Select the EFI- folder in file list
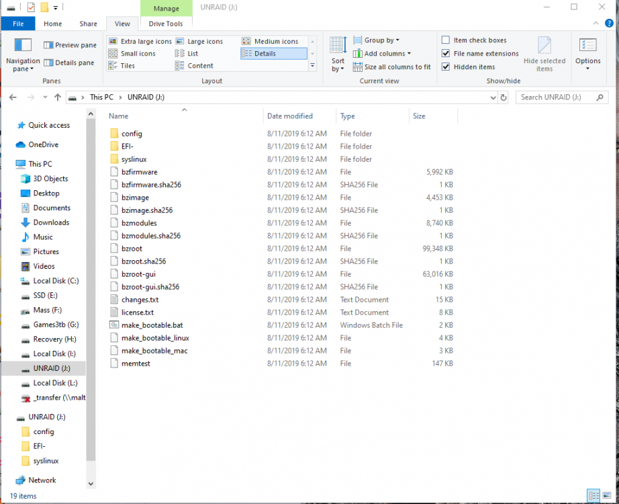 128,146
